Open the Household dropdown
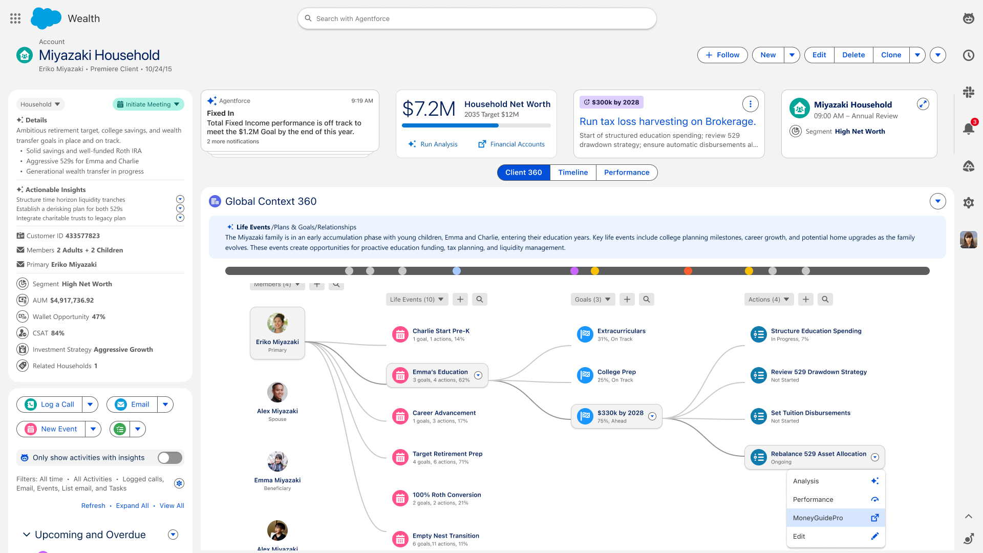 (40, 104)
